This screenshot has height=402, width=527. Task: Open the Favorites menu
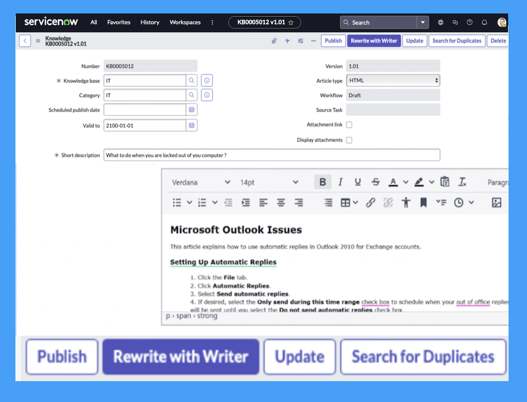(119, 22)
